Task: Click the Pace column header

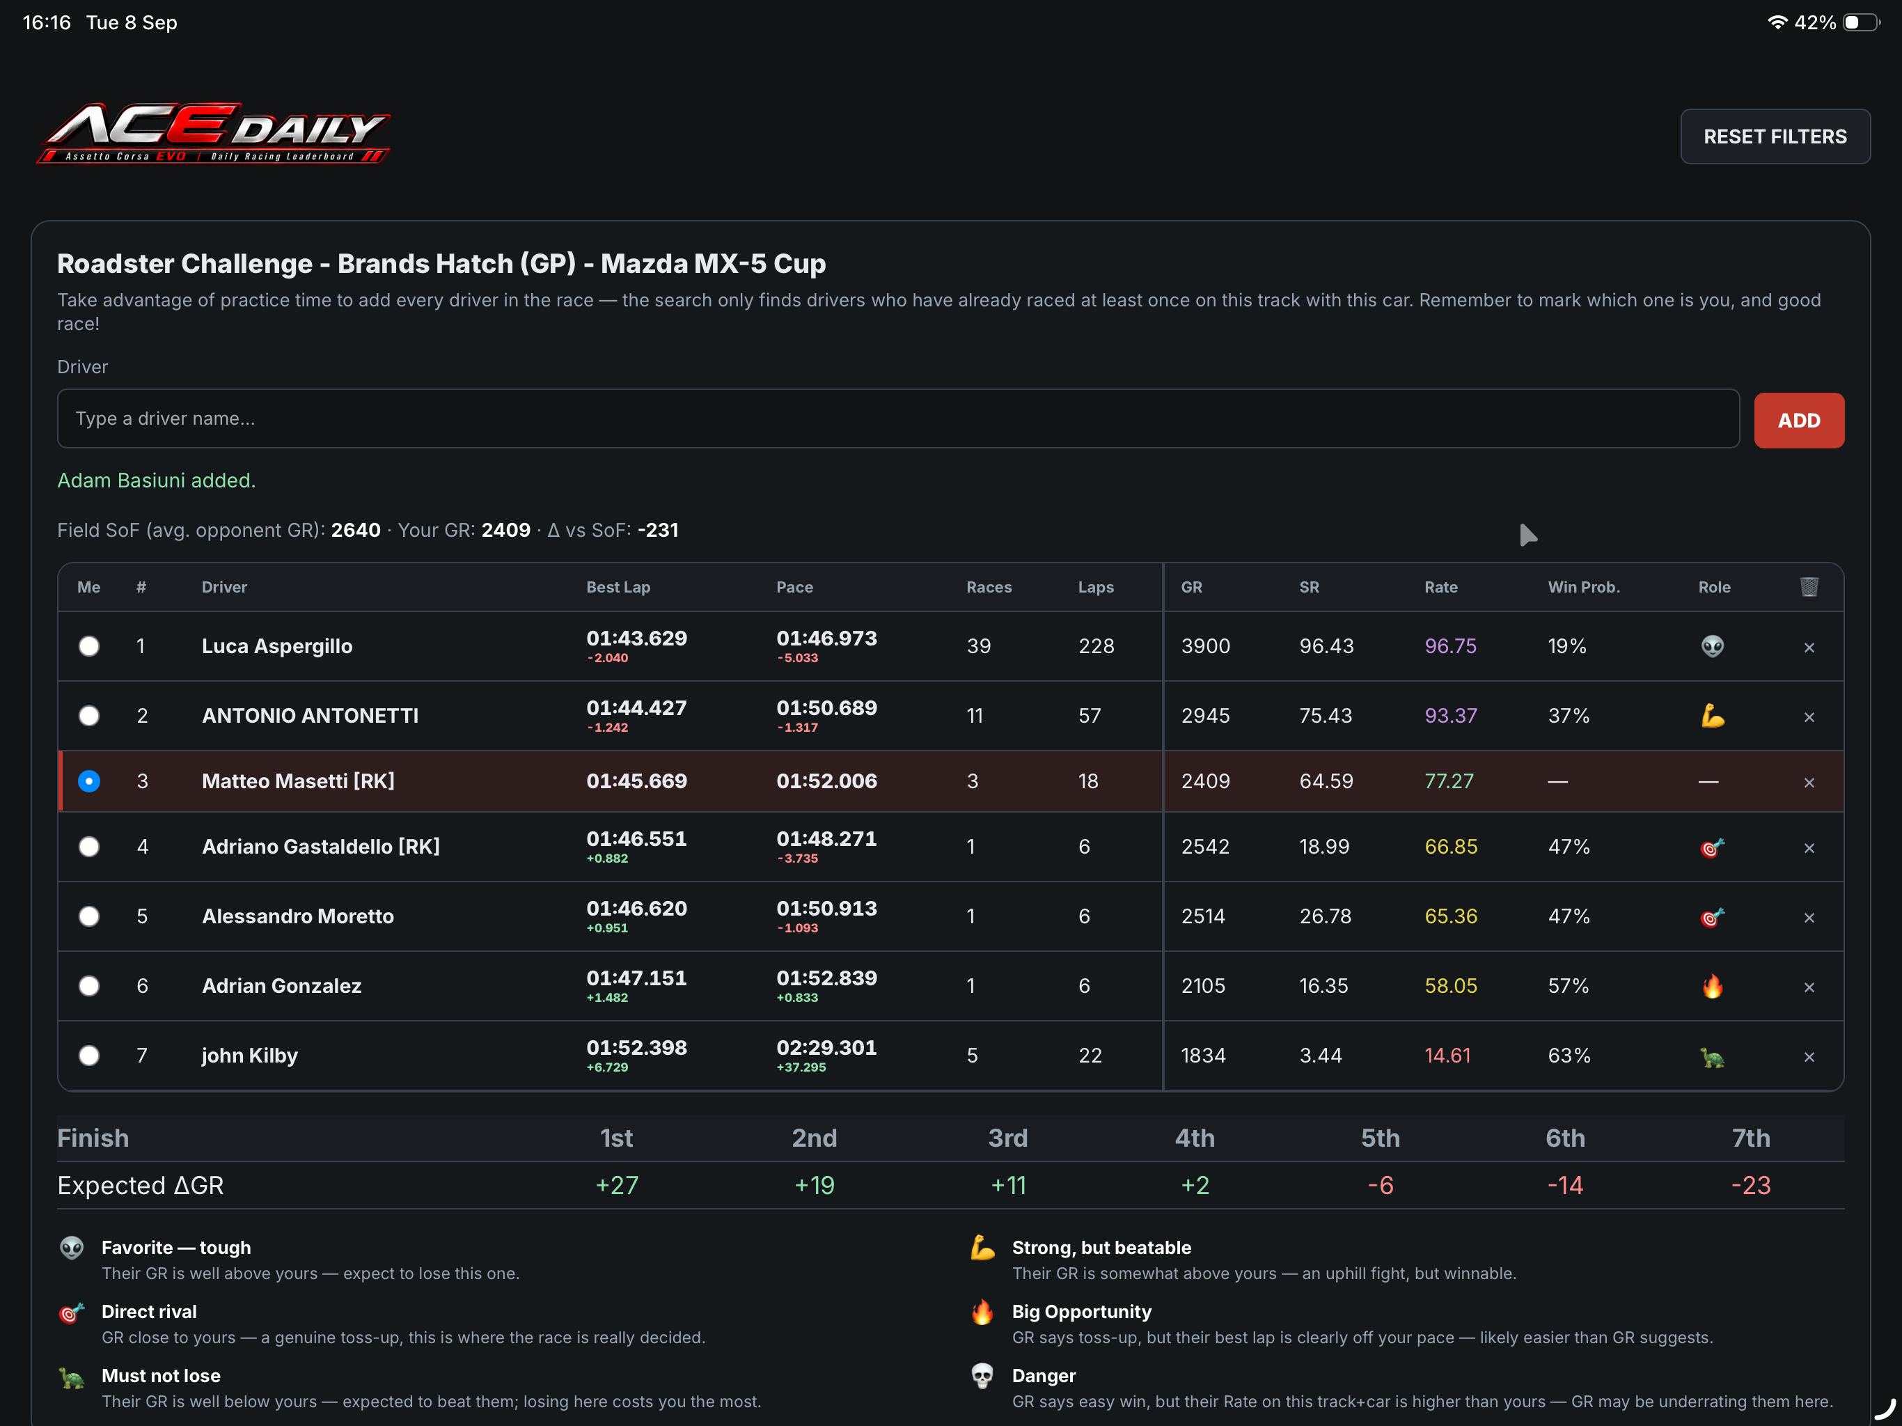Action: [x=794, y=588]
